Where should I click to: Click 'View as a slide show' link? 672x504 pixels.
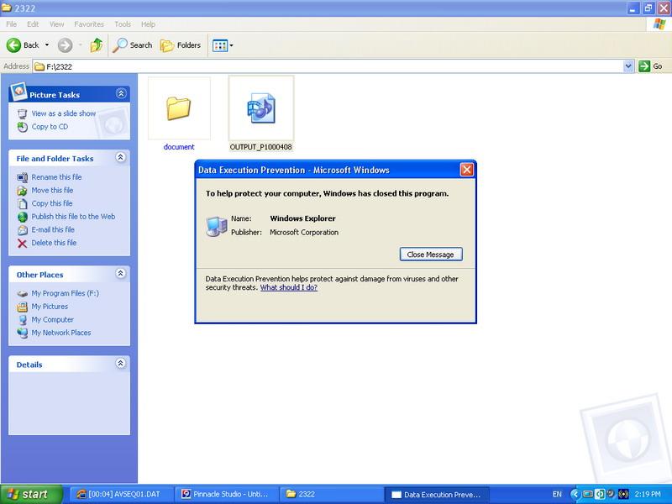[x=63, y=113]
